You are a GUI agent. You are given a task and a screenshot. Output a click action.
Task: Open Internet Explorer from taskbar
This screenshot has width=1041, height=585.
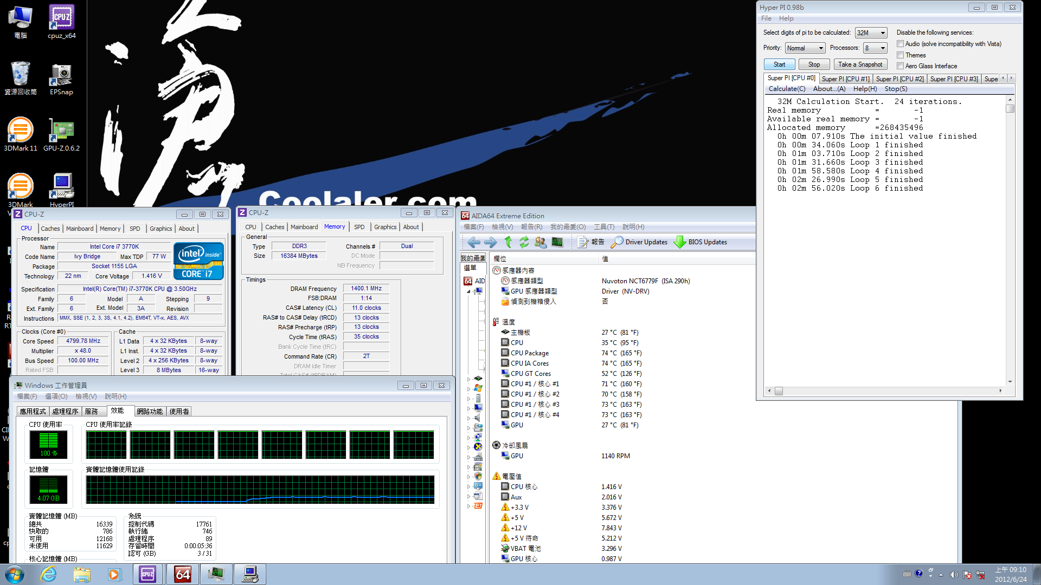click(x=49, y=574)
